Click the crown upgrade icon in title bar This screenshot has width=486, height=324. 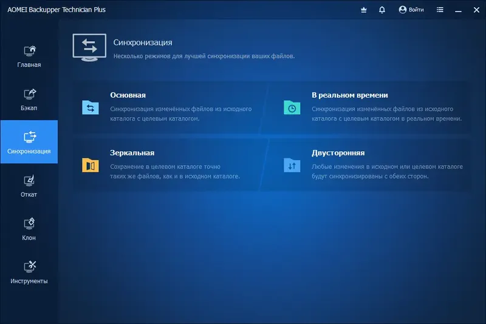click(x=364, y=10)
